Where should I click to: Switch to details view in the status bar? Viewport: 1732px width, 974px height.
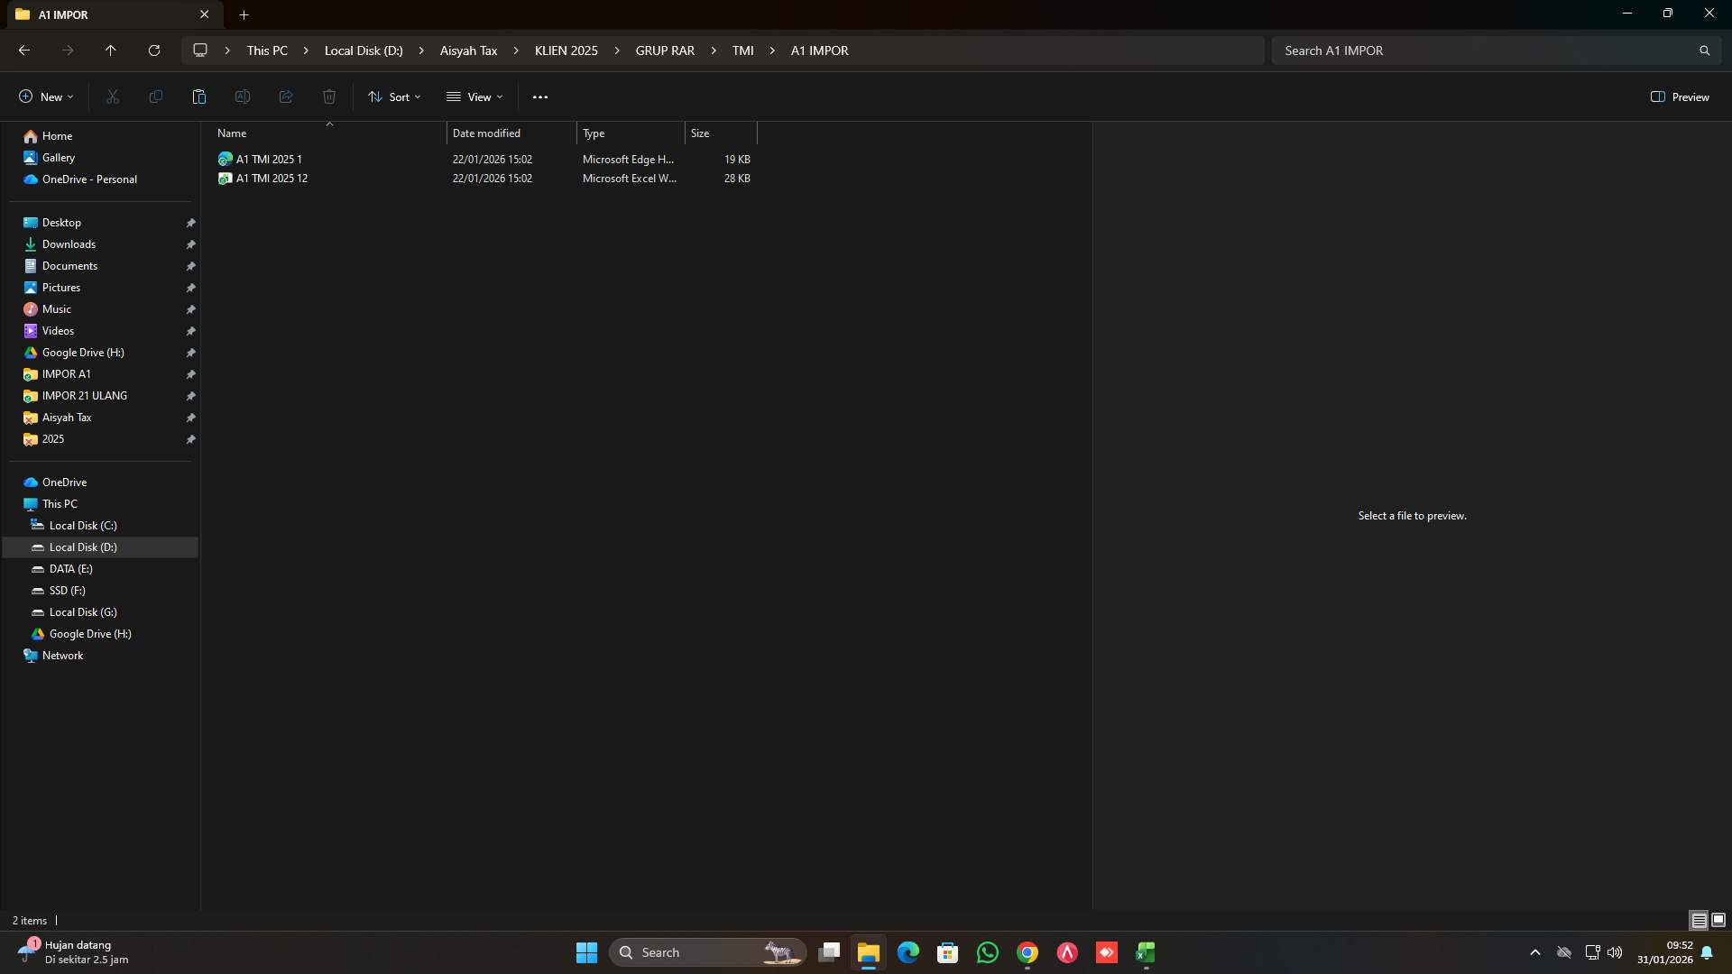point(1699,920)
